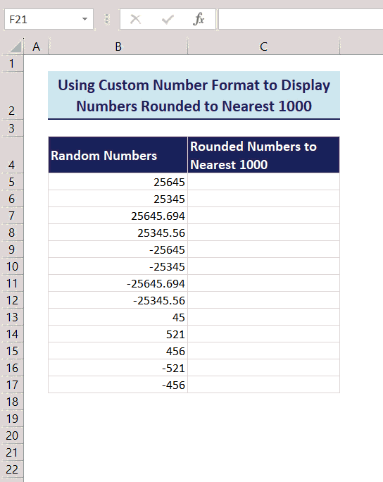Click 'Rounded Numbers to Nearest 1000' header cell
The width and height of the screenshot is (383, 482).
(263, 154)
